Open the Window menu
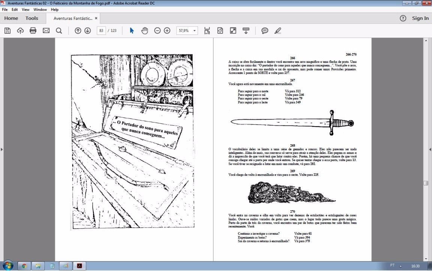Screen dimensions: 432x271 [40, 9]
